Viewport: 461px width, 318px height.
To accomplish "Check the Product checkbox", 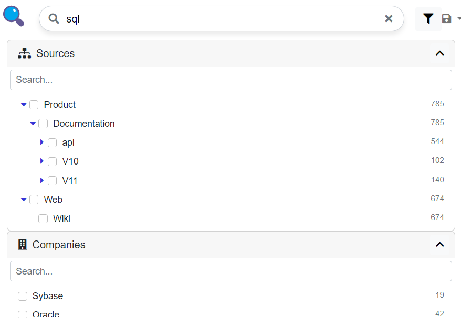I will tap(34, 105).
